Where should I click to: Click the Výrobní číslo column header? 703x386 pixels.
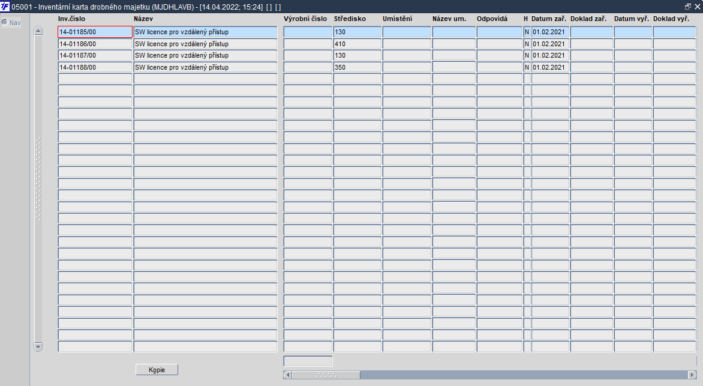pos(305,19)
